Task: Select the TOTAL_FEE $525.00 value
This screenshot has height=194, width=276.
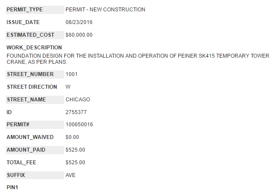Action: coord(75,163)
